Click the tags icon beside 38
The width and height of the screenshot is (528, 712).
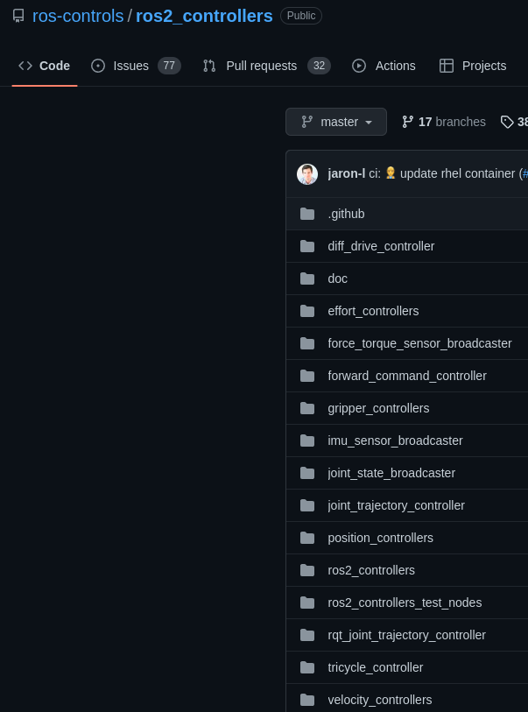(x=507, y=122)
